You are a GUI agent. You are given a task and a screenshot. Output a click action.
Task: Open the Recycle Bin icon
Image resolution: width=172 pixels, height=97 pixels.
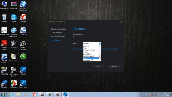click(4, 18)
